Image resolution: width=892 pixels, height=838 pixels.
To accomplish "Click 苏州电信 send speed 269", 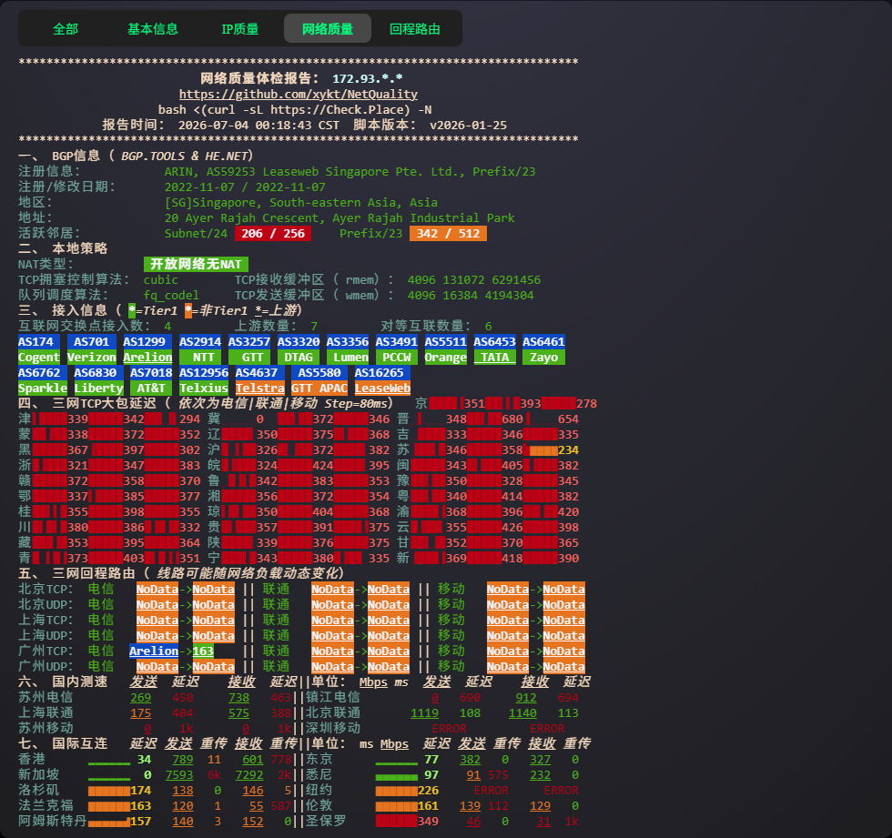I will (x=140, y=698).
